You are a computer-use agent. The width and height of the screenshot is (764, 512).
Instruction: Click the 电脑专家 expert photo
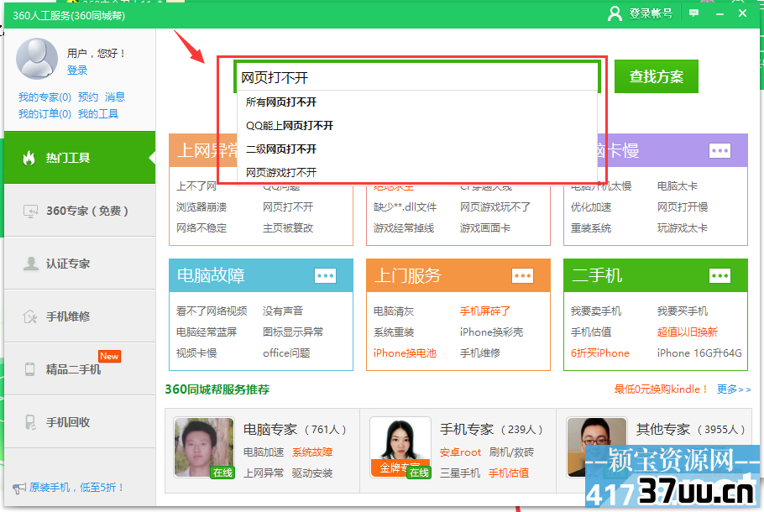point(204,447)
